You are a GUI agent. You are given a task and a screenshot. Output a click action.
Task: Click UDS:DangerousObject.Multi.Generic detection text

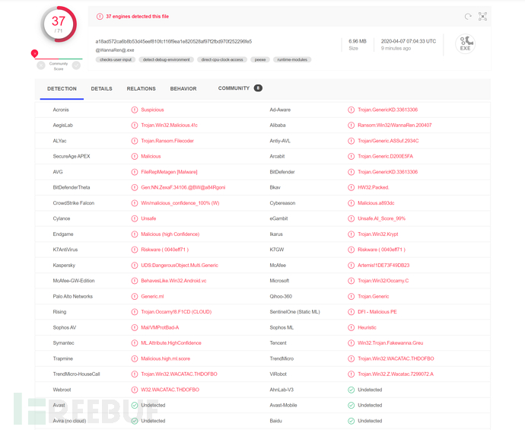[x=180, y=266]
